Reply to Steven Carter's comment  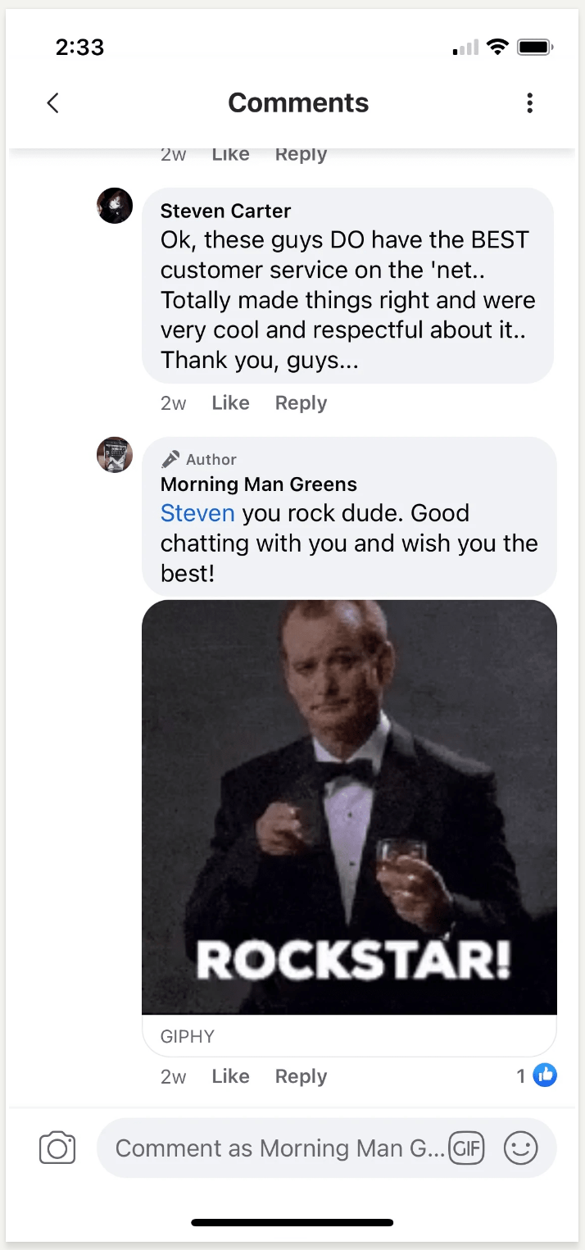click(x=301, y=403)
